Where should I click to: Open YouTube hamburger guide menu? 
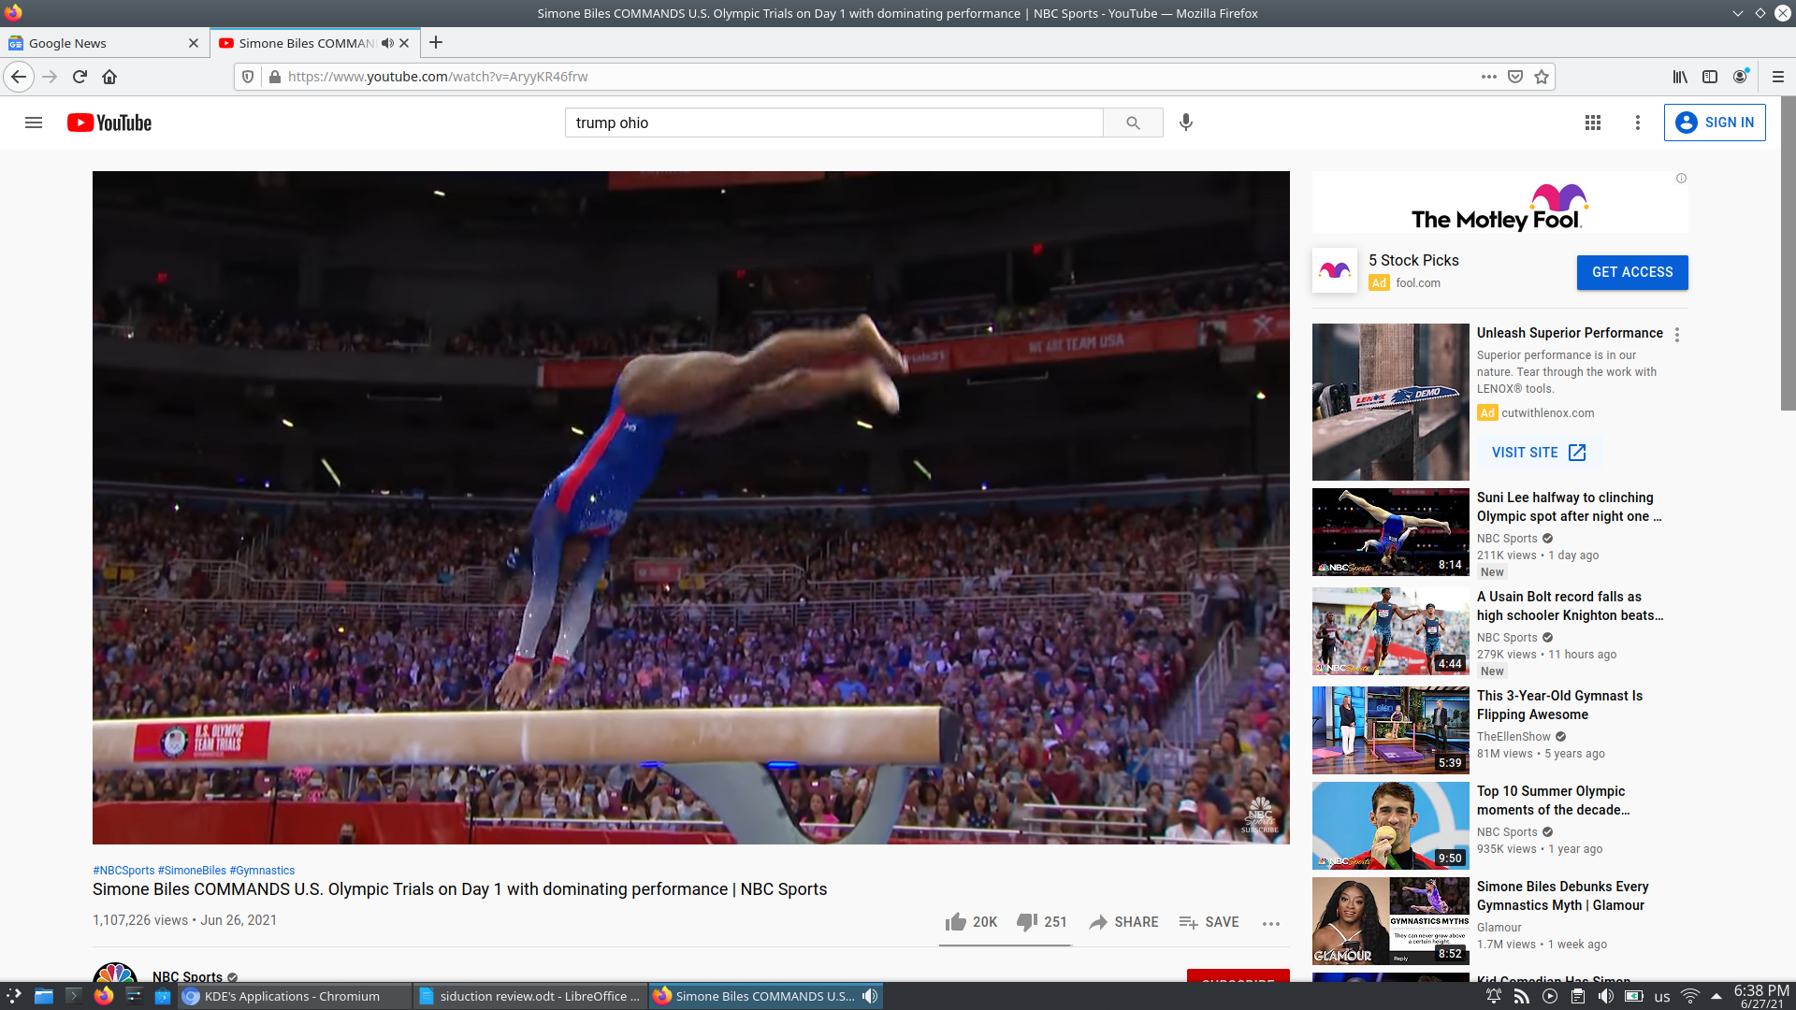[x=34, y=123]
